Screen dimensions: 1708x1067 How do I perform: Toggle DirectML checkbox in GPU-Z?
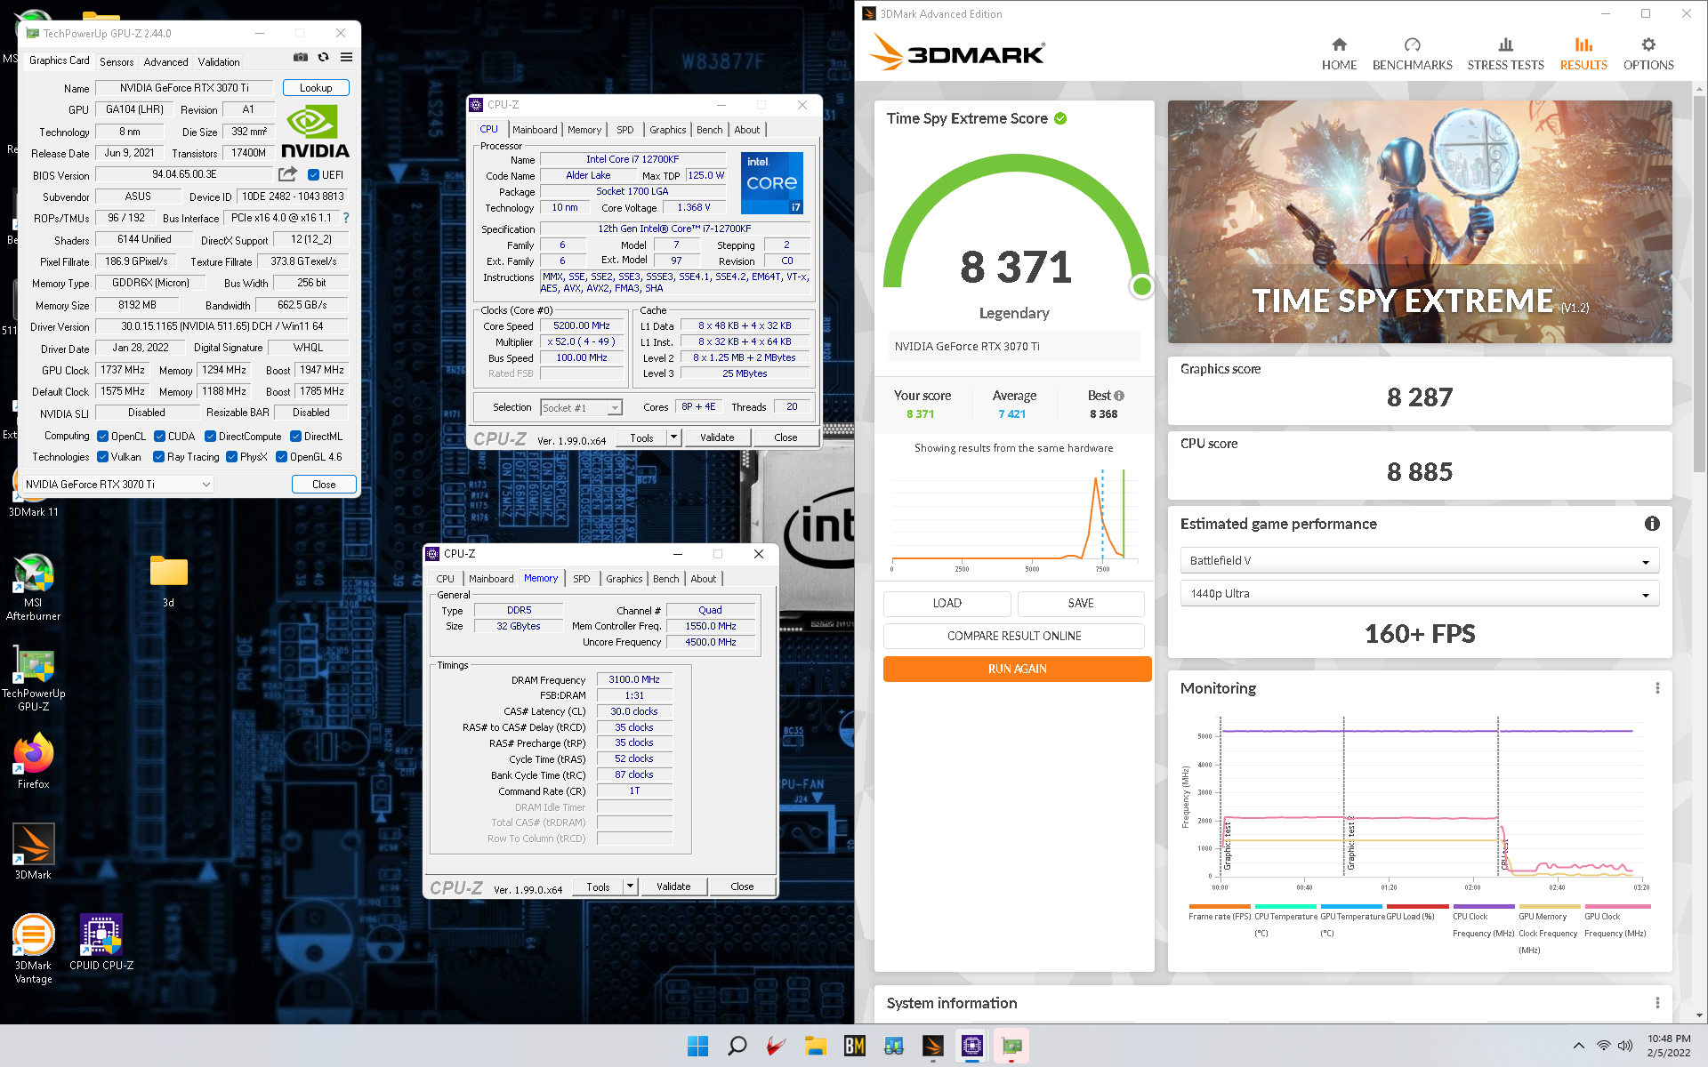pyautogui.click(x=295, y=437)
